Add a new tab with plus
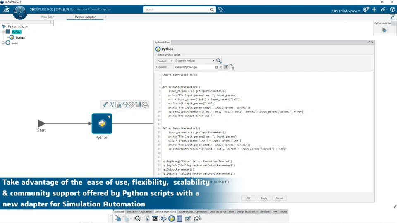 (106, 17)
